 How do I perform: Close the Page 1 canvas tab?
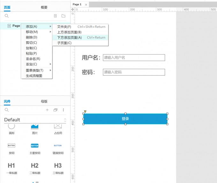[x=86, y=5]
